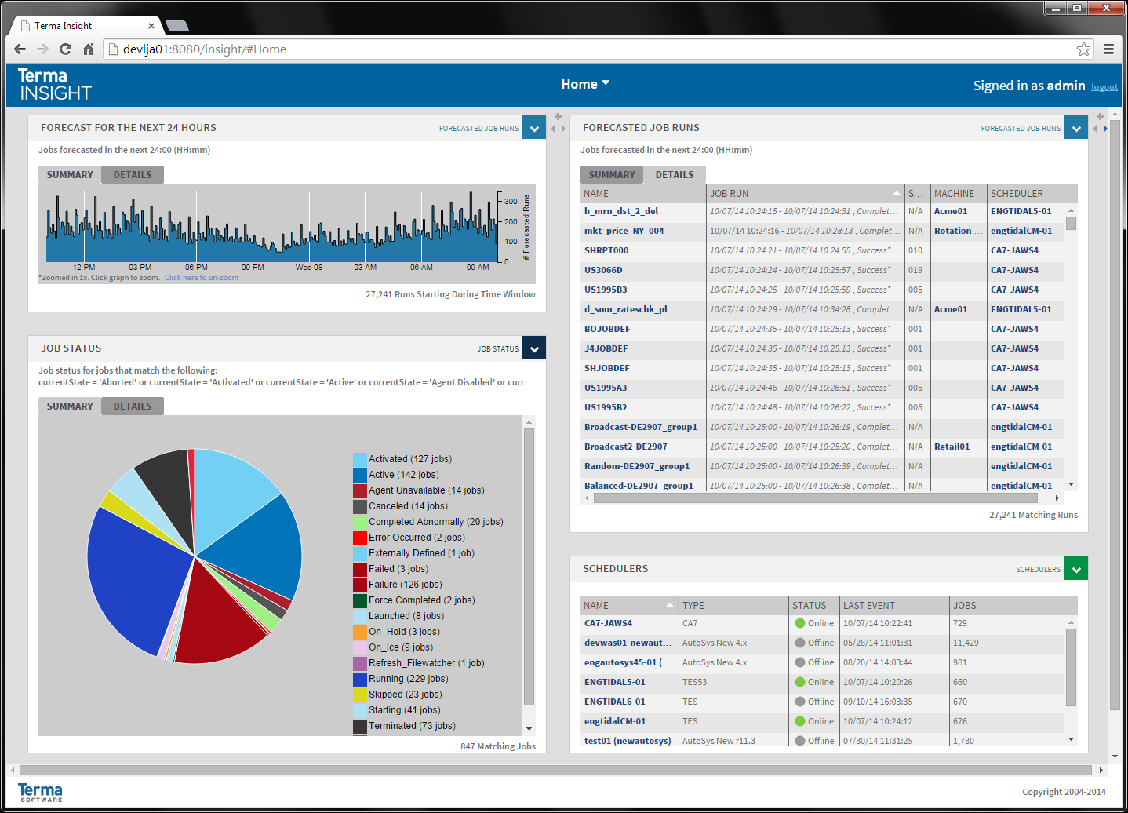
Task: Click the plus icon above left column divider
Action: click(558, 116)
